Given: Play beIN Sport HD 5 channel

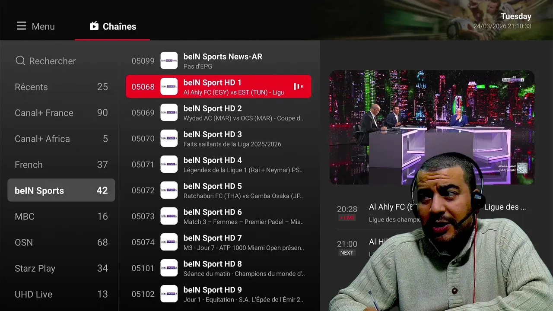Looking at the screenshot, I should click(218, 190).
